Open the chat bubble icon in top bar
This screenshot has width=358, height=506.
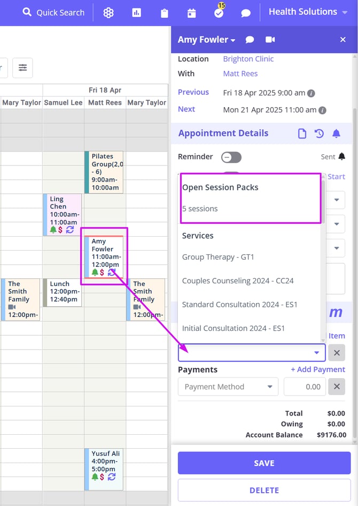[246, 13]
